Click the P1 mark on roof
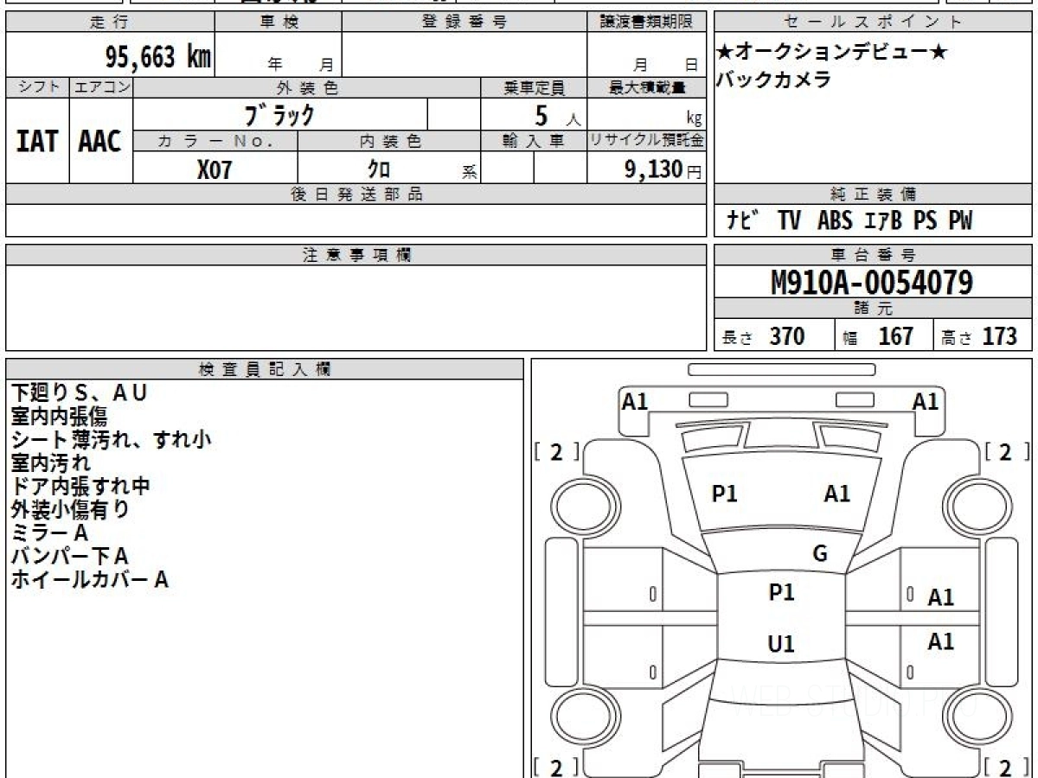Image resolution: width=1038 pixels, height=778 pixels. click(x=782, y=592)
